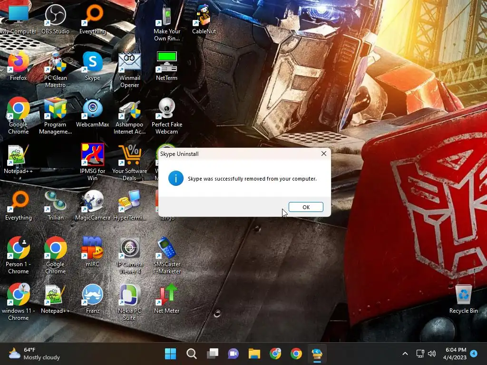Select Nokia PC Suite shortcut
The image size is (487, 365).
pos(129,302)
